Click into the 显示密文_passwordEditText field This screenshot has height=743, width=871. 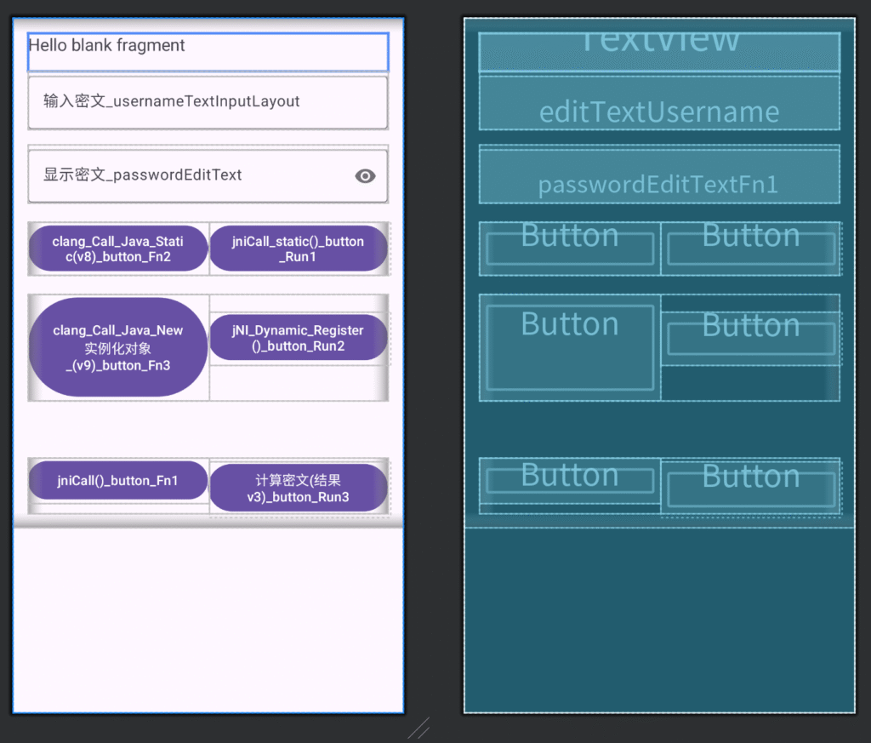187,176
